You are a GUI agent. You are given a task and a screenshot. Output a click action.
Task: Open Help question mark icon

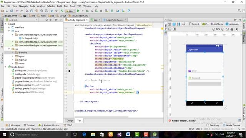(x=129, y=11)
